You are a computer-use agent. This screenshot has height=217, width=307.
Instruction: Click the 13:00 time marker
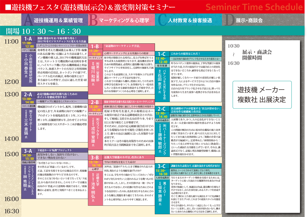click(11, 94)
